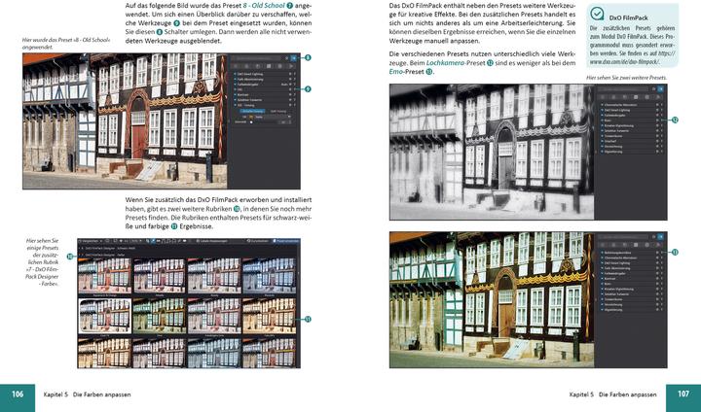Click the Vignettierung row in the black-and-white screenshot panel
The image size is (701, 412).
(630, 152)
